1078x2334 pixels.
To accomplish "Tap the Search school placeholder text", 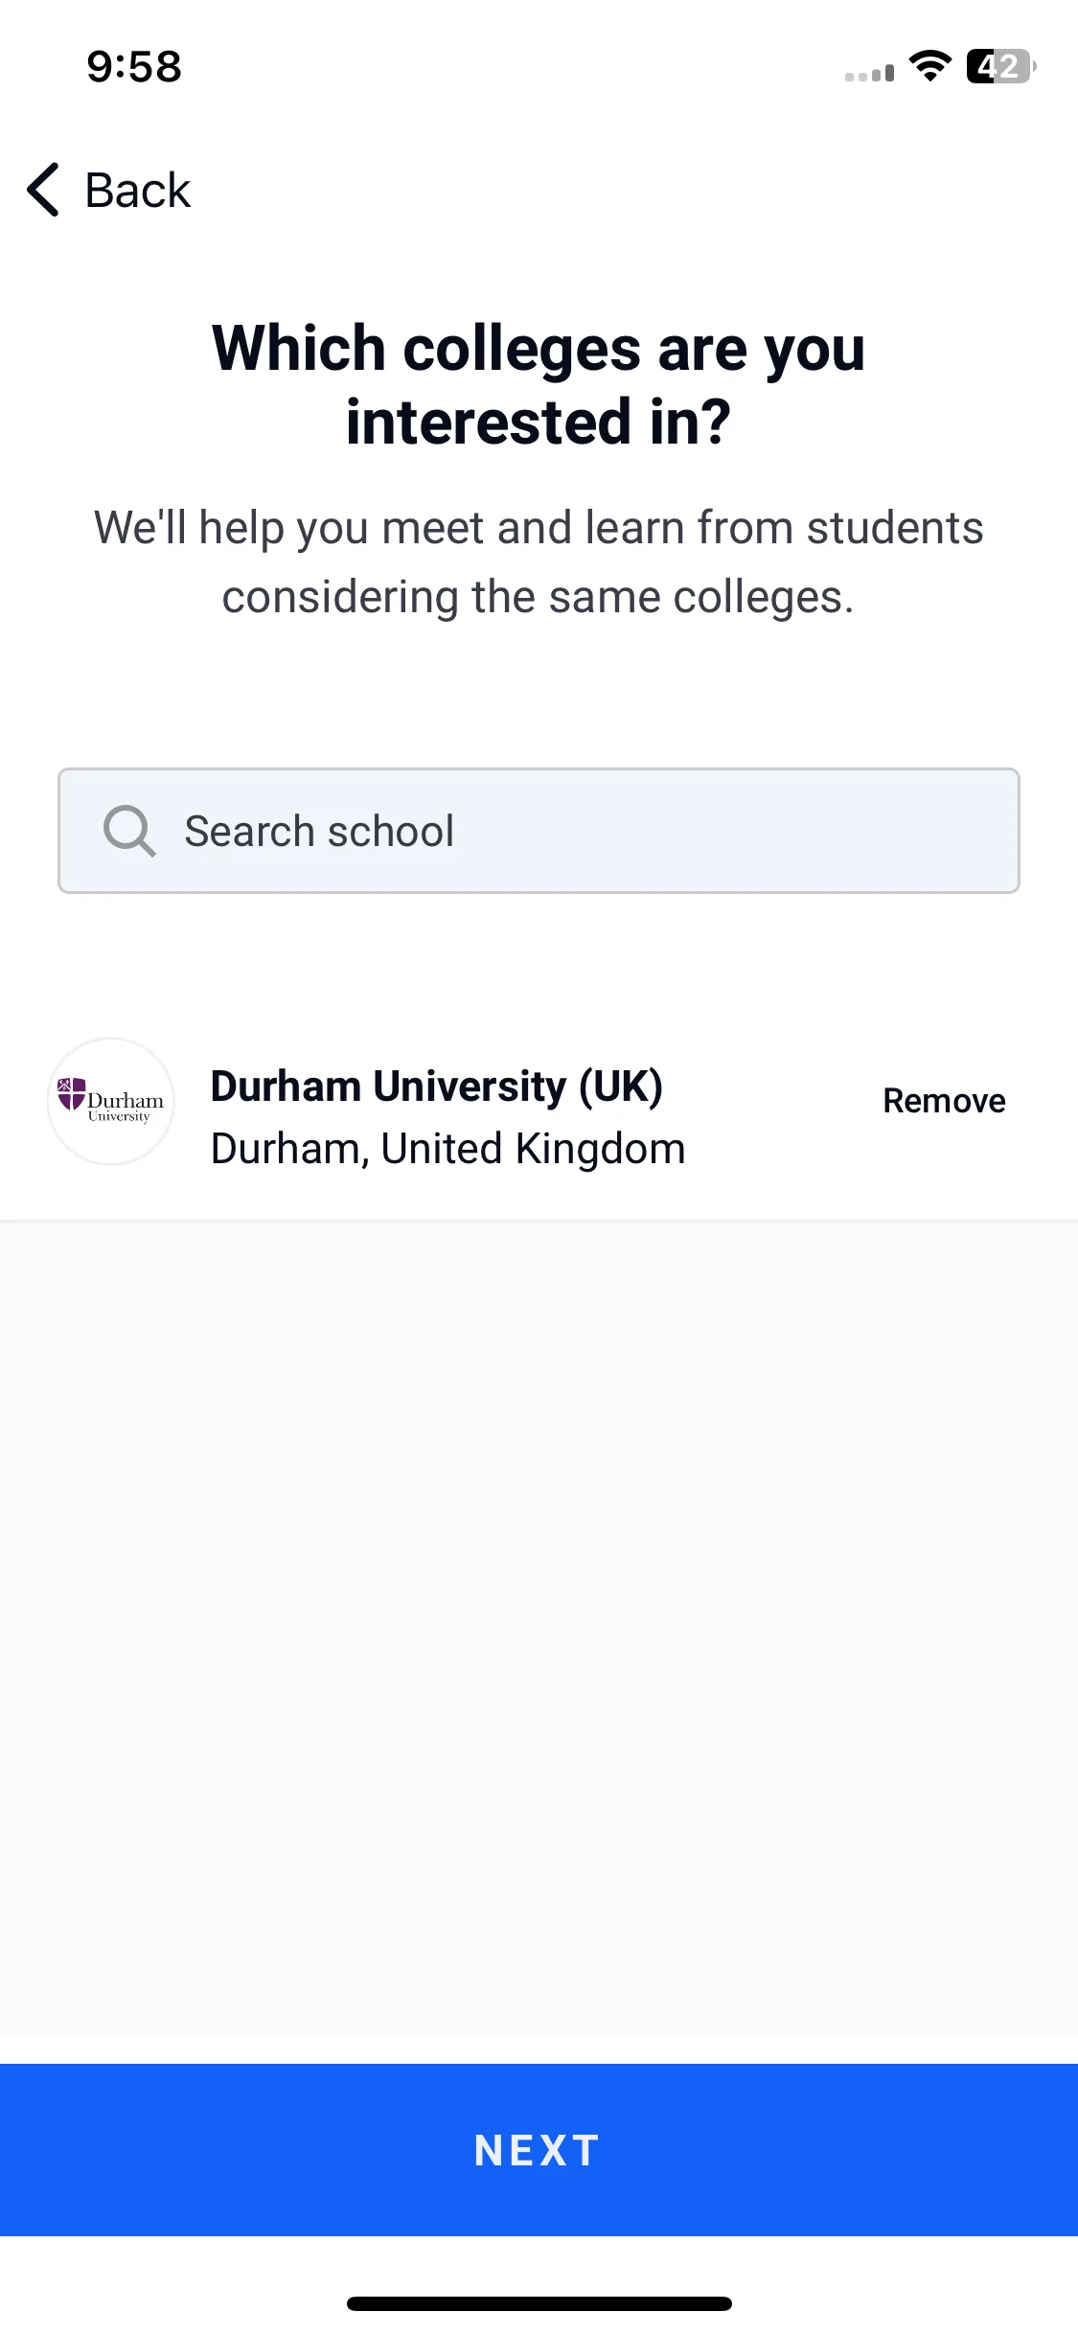I will (x=319, y=831).
